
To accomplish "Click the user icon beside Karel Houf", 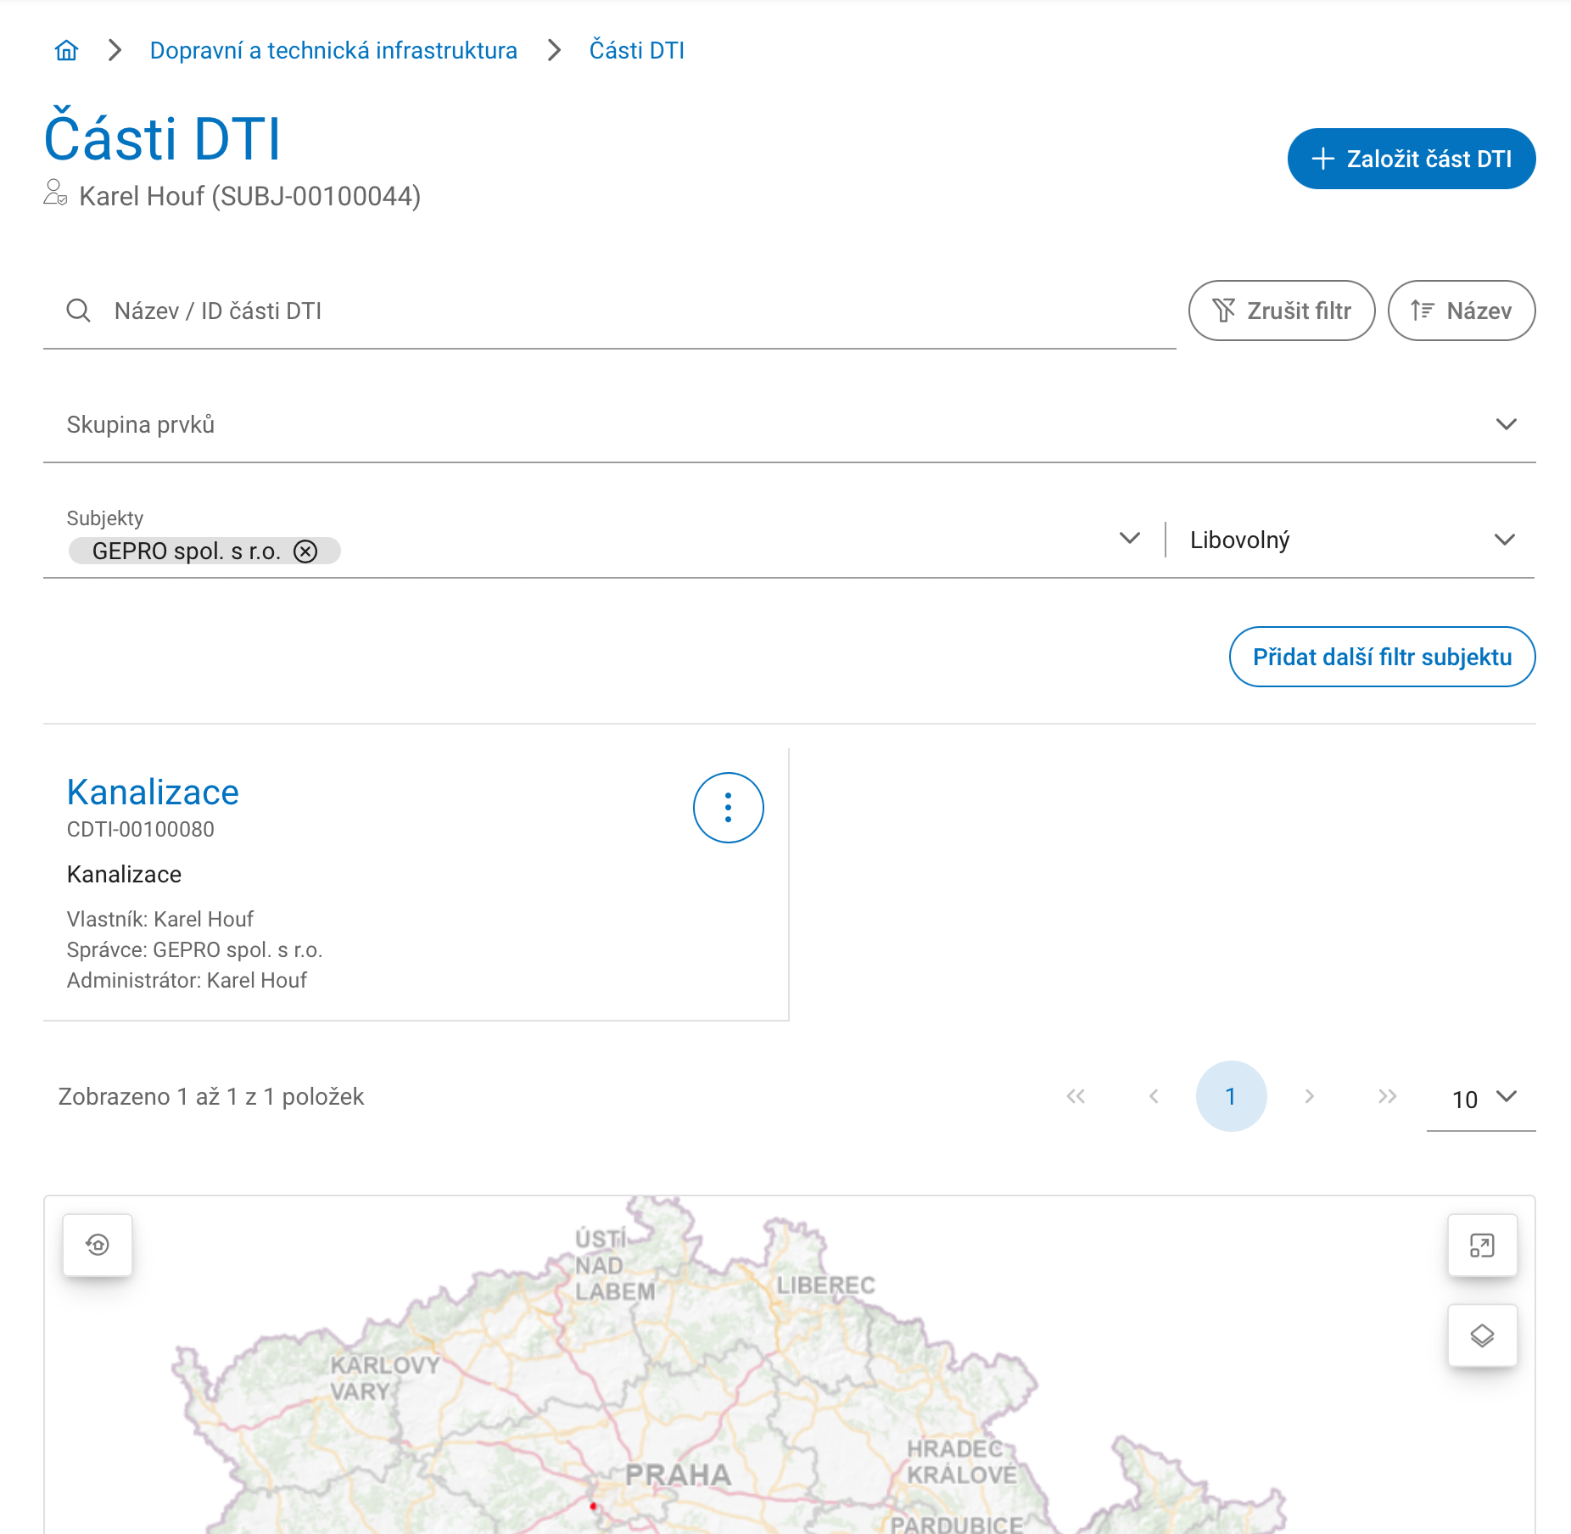I will pos(55,193).
